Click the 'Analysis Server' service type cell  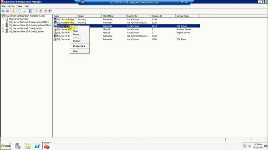(184, 29)
